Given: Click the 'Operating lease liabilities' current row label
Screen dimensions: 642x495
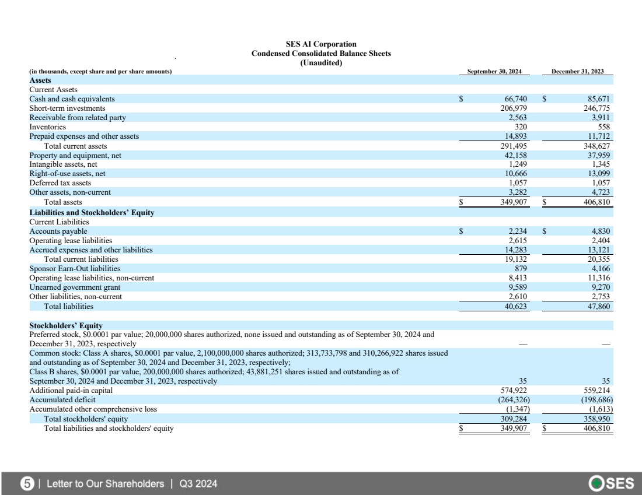Looking at the screenshot, I should coord(71,241).
